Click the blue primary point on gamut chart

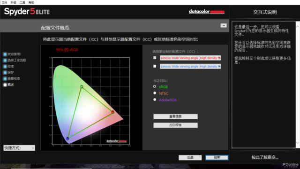(x=67, y=138)
